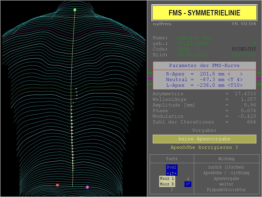
Task: Click the 'Apexhöhe korrigieren ?' prompt
Action: click(x=204, y=147)
